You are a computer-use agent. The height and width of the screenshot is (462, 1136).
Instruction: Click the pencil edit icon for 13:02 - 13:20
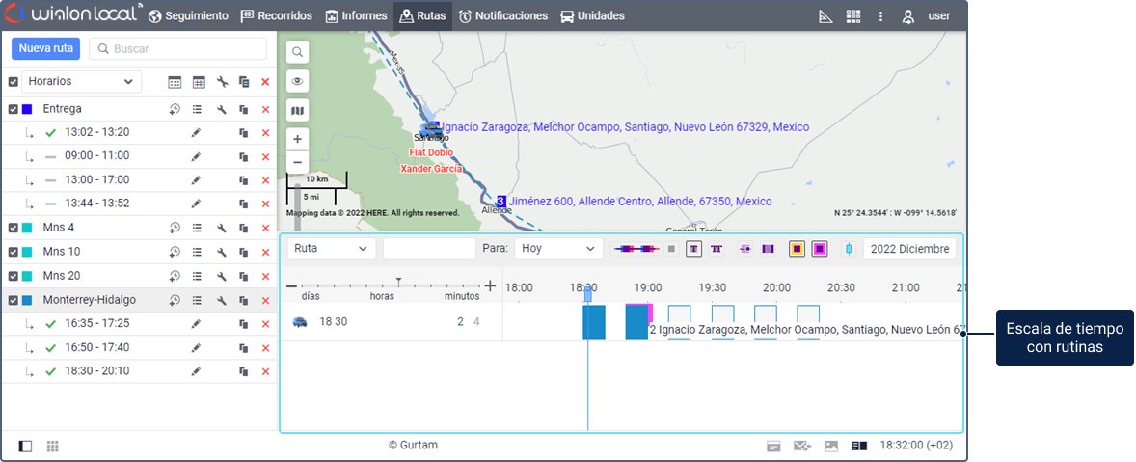196,132
